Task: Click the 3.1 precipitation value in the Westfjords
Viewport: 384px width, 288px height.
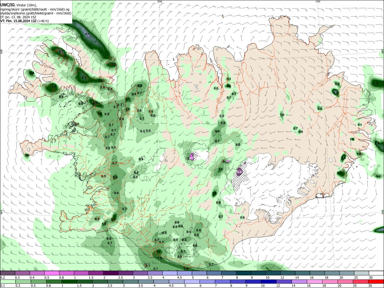Action: click(61, 51)
